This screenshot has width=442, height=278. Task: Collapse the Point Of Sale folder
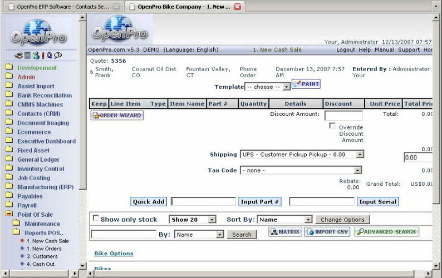(9, 214)
